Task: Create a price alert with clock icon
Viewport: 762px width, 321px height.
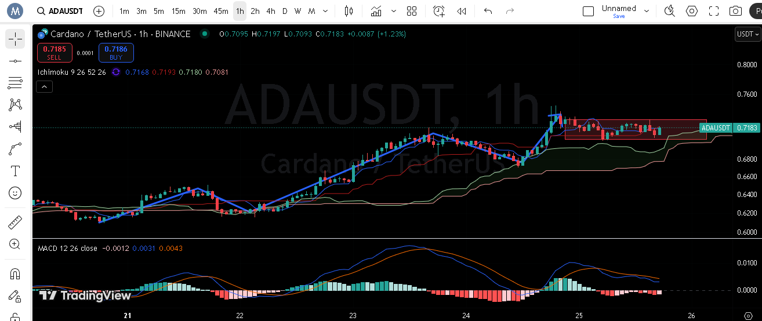Action: (439, 11)
